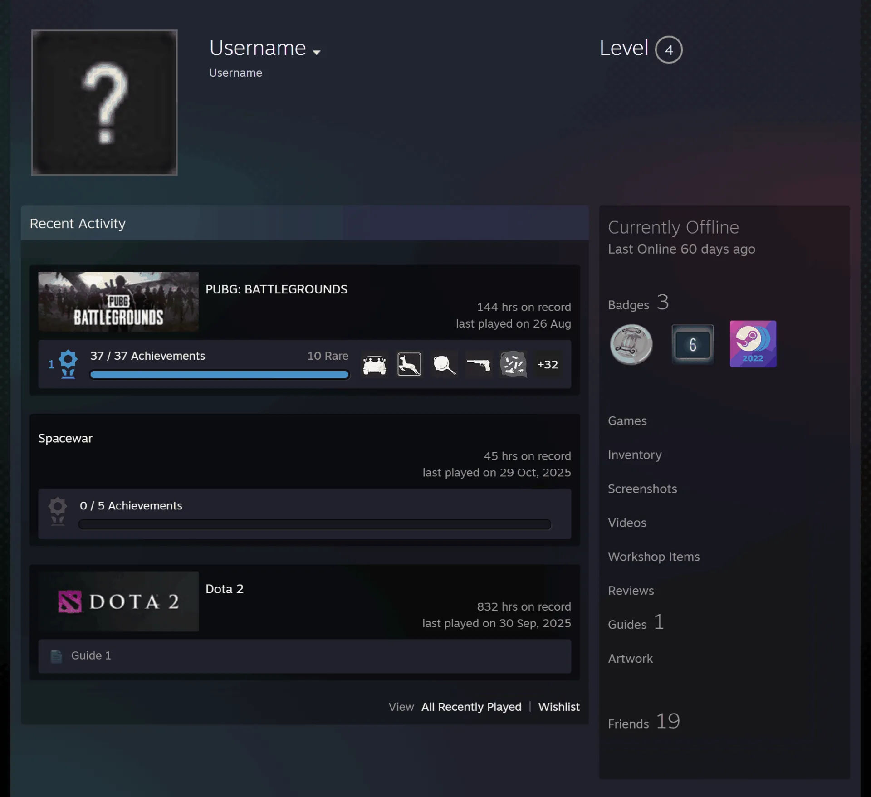Click the leaping deer achievement icon
The image size is (871, 797).
pos(409,364)
